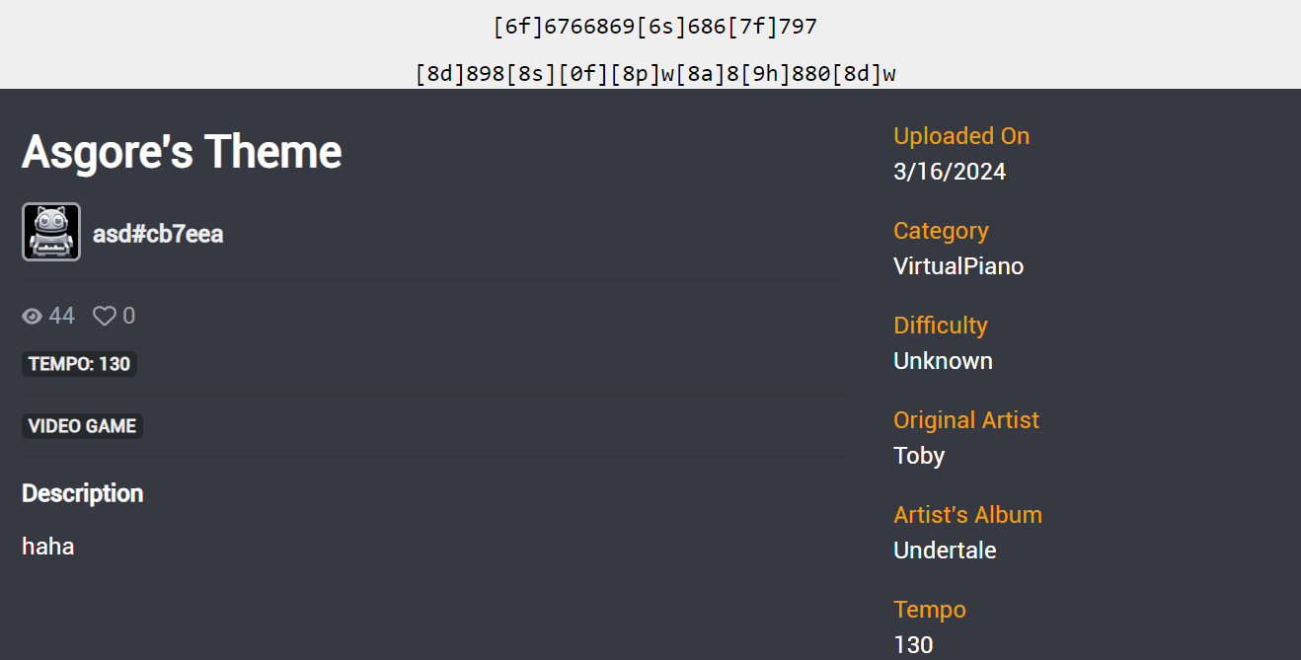This screenshot has height=660, width=1301.
Task: Click the Uploaded On label
Action: point(961,136)
